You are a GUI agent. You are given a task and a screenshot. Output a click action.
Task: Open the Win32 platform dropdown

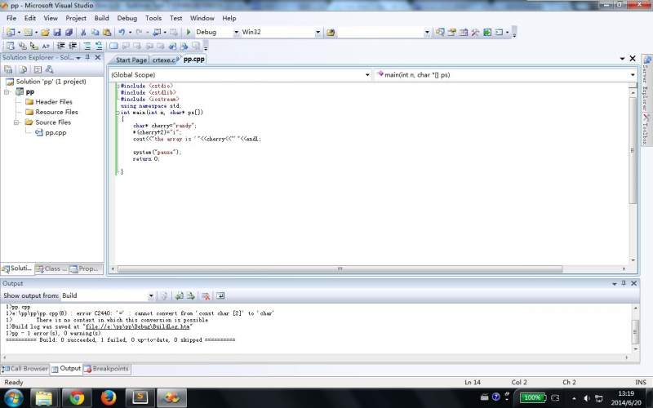(x=318, y=32)
